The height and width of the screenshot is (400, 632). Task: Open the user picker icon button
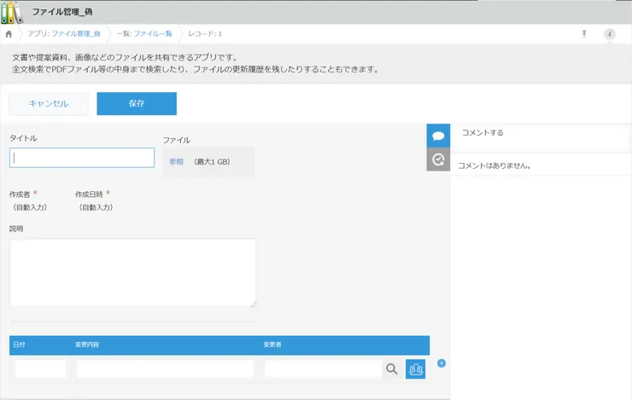pyautogui.click(x=415, y=369)
